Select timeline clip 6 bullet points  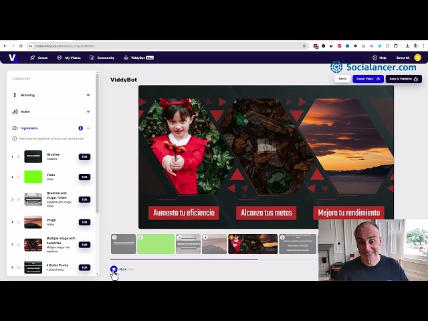point(298,244)
